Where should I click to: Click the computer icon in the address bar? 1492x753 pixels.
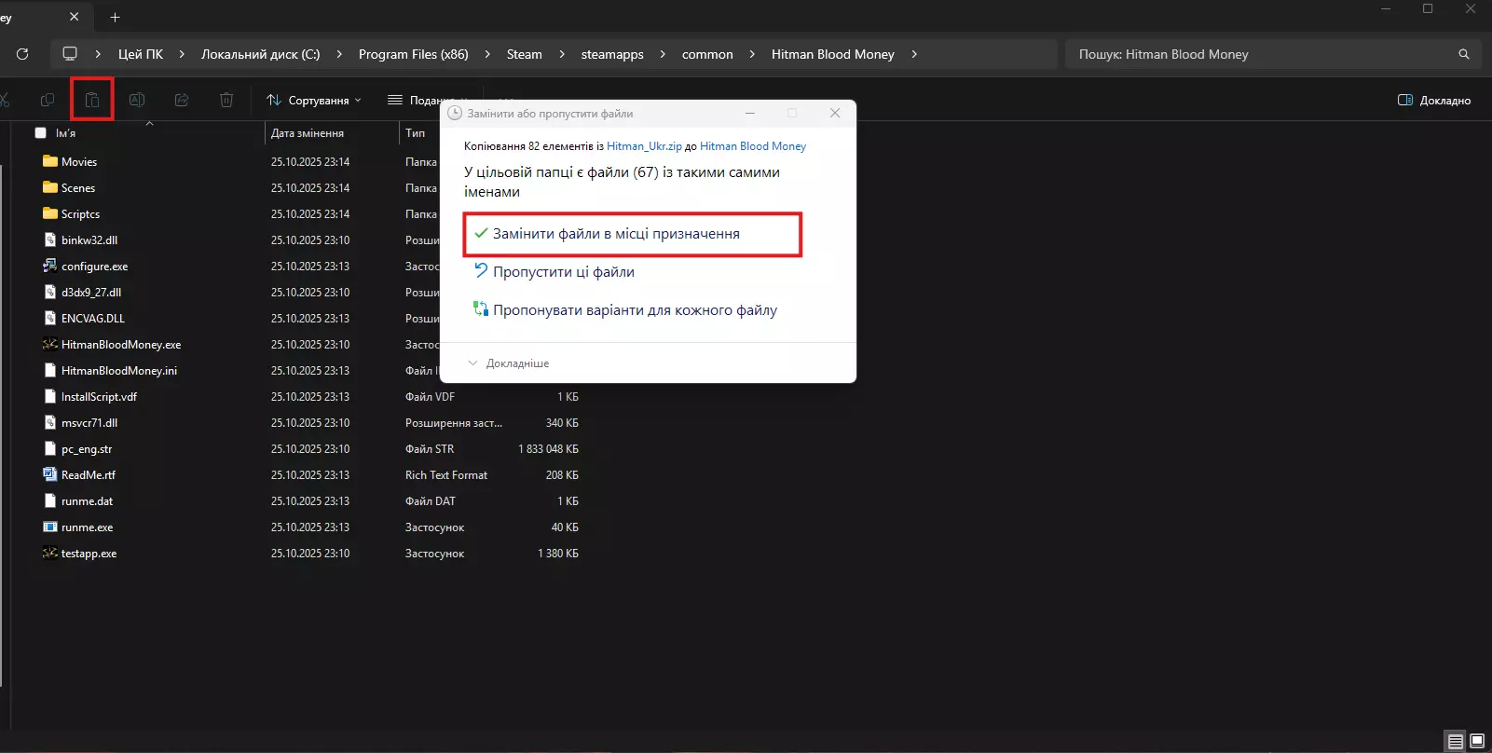pyautogui.click(x=70, y=54)
